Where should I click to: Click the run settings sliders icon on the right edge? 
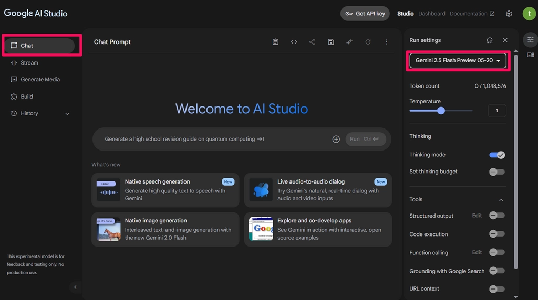click(531, 39)
